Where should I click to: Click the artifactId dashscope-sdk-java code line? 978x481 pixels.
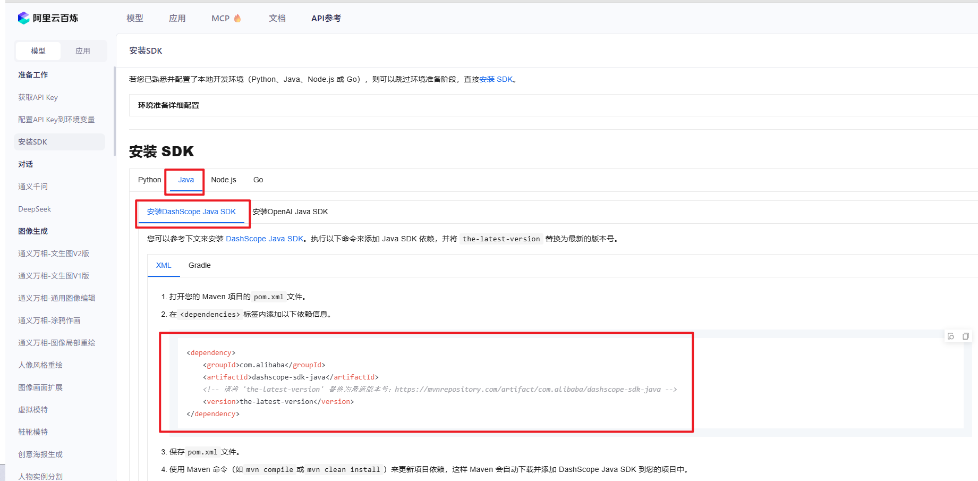coord(291,377)
